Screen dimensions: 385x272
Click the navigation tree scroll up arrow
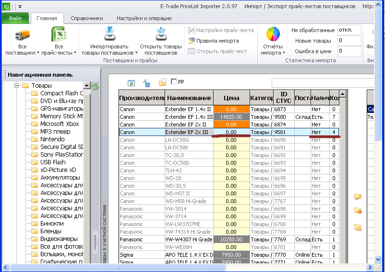pos(87,85)
